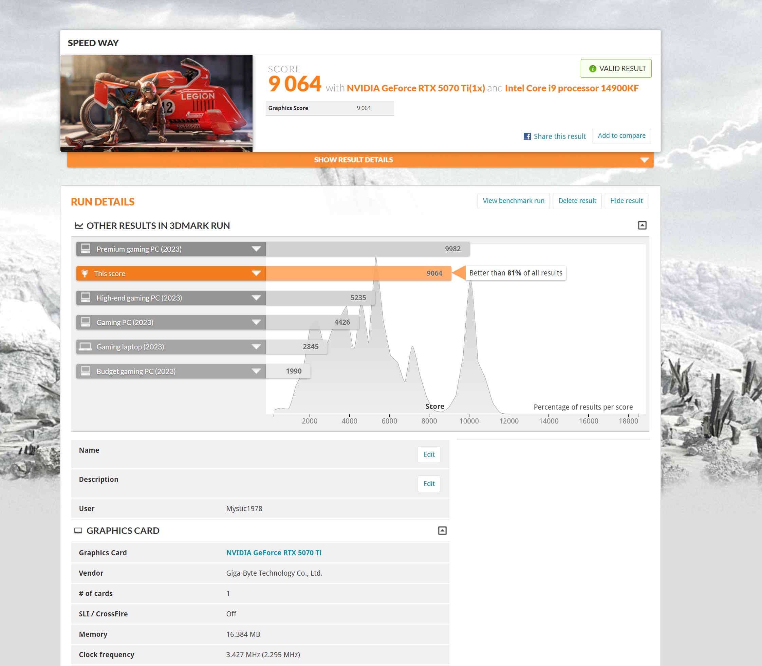762x666 pixels.
Task: Click the 1990 Budget gaming PC score bar
Action: pos(288,371)
